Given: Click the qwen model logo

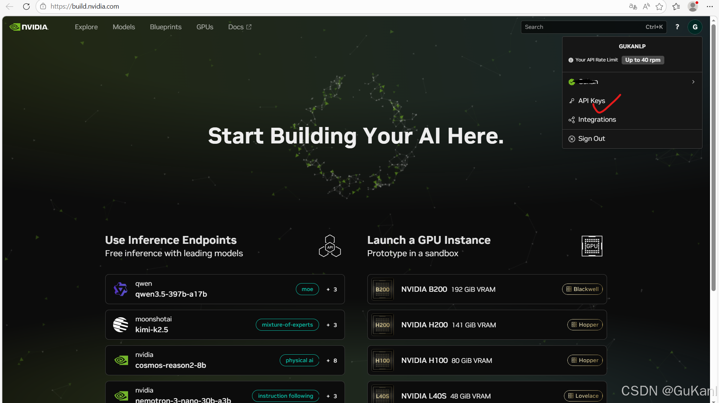Looking at the screenshot, I should 120,289.
